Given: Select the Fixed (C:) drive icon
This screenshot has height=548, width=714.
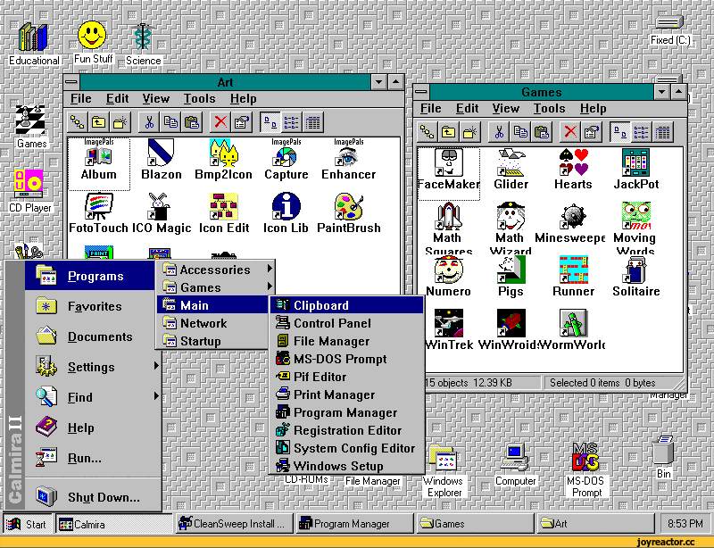Looking at the screenshot, I should pos(670,30).
